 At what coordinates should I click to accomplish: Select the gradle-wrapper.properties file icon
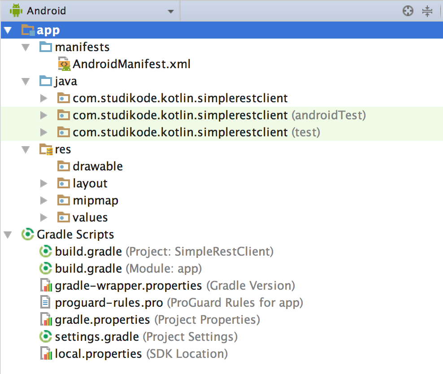46,285
